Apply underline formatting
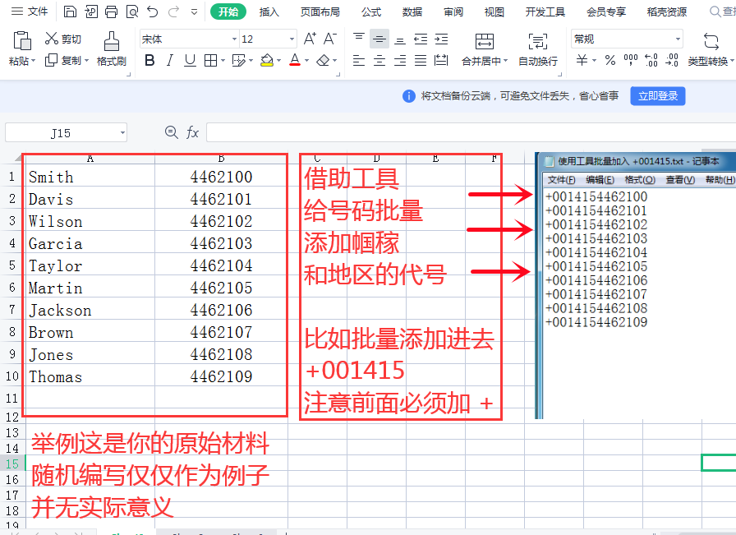The image size is (736, 535). click(x=191, y=60)
